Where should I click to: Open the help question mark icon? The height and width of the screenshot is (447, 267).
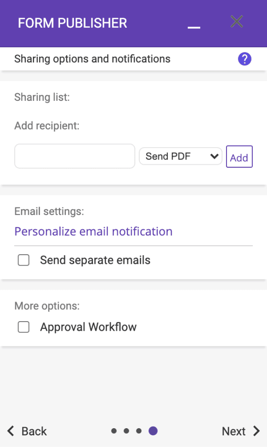pos(244,59)
